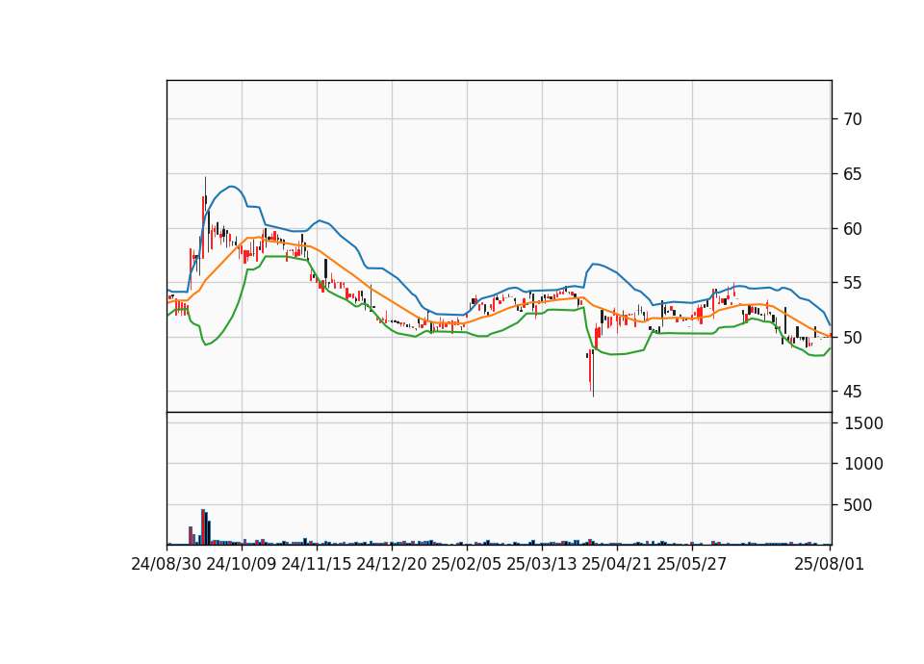Click the price axis label 65
Image resolution: width=924 pixels, height=664 pixels.
pyautogui.click(x=853, y=174)
